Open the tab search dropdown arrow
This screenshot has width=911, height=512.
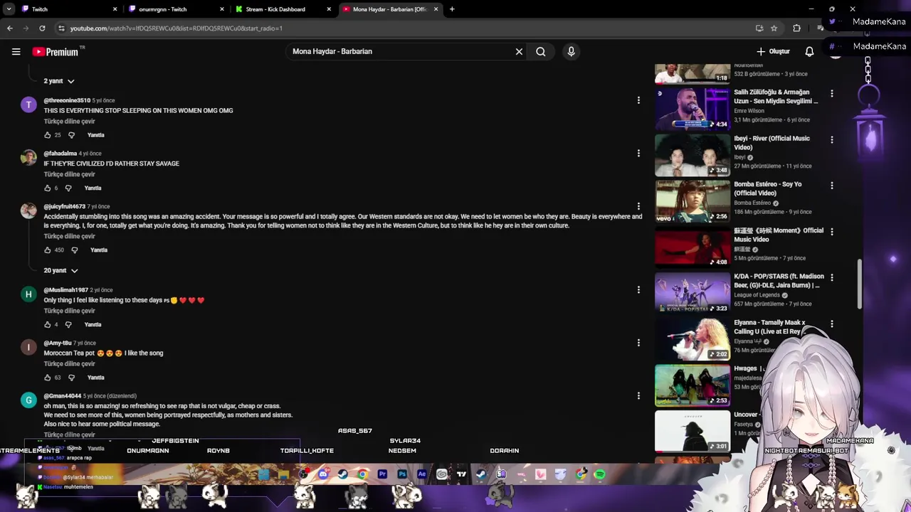click(x=9, y=9)
